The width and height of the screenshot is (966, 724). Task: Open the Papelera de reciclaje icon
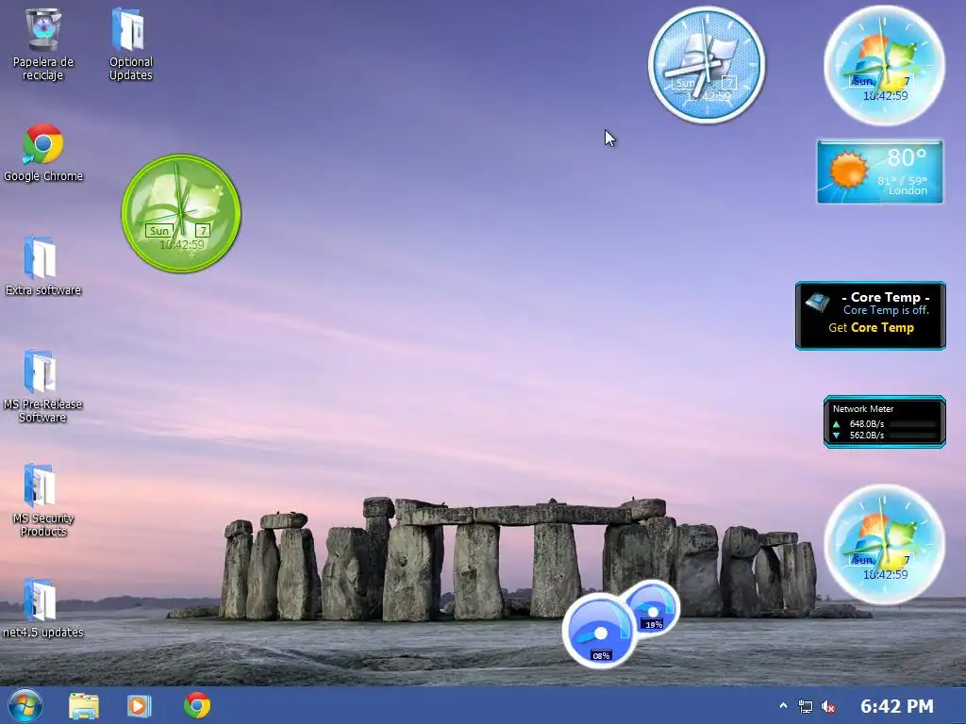click(43, 43)
